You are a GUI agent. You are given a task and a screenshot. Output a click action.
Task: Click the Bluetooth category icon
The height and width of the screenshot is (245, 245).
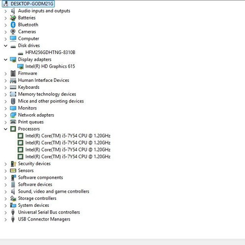point(13,24)
